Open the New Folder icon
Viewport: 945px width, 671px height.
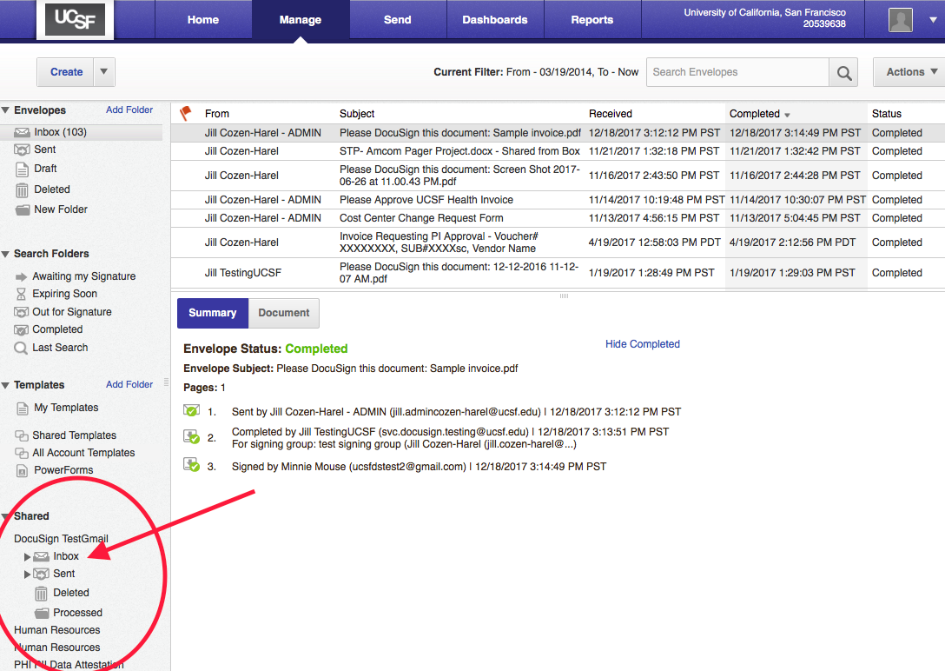coord(23,209)
